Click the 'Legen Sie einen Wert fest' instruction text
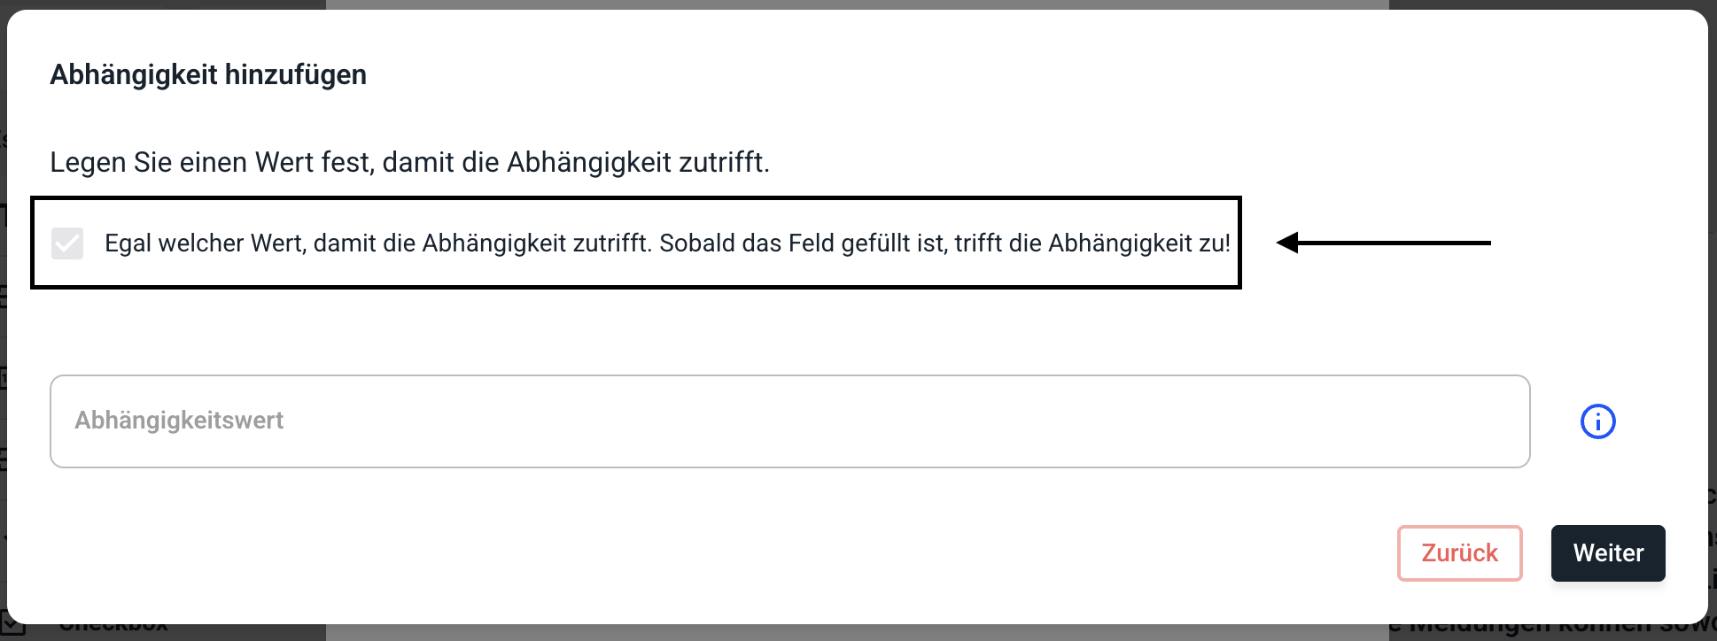Screen dimensions: 1717x641 click(x=409, y=162)
